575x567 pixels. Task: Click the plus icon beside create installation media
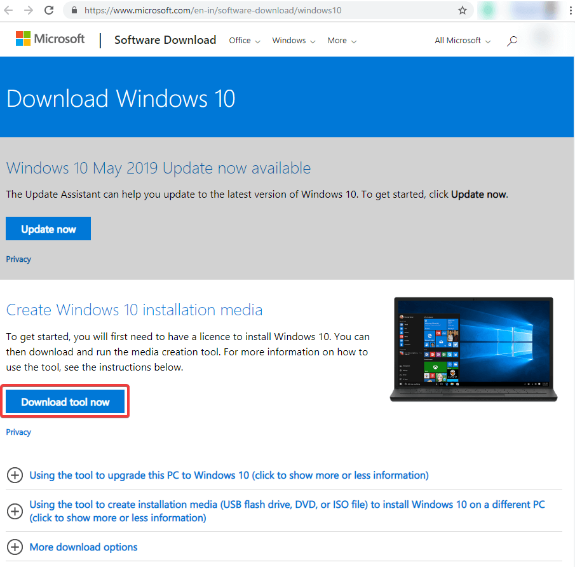(15, 511)
